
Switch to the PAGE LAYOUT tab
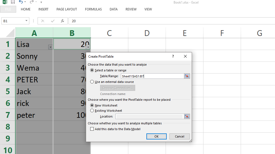(x=67, y=9)
